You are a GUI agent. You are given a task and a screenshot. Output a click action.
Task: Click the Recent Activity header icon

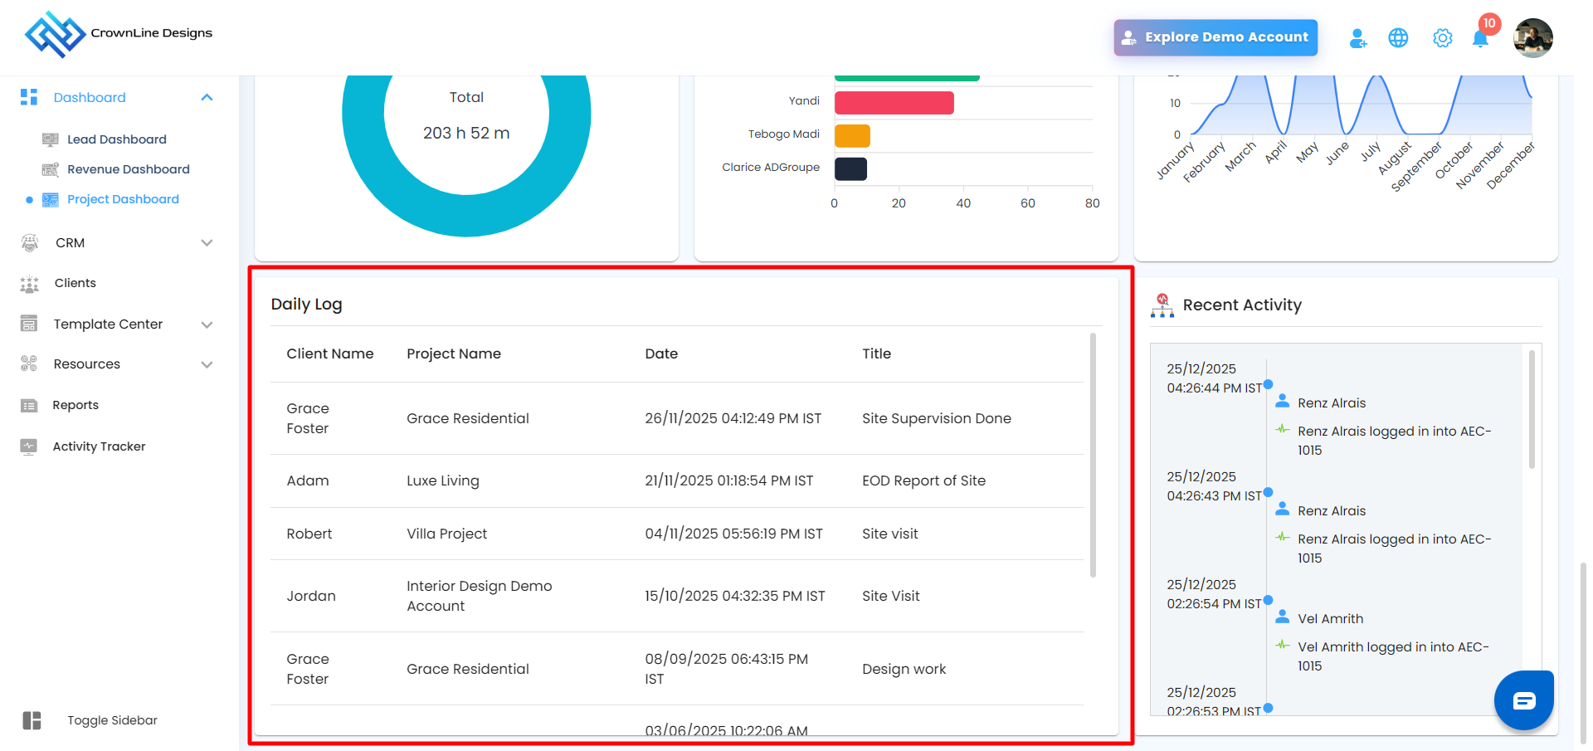coord(1162,305)
